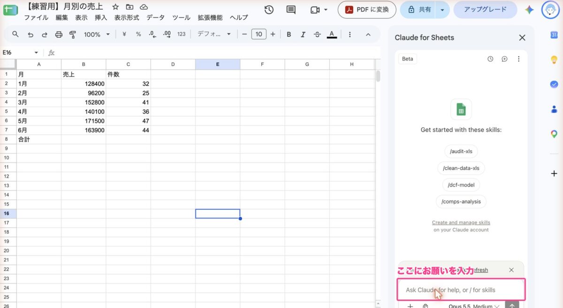Image resolution: width=563 pixels, height=308 pixels.
Task: Star the document title
Action: [x=115, y=7]
